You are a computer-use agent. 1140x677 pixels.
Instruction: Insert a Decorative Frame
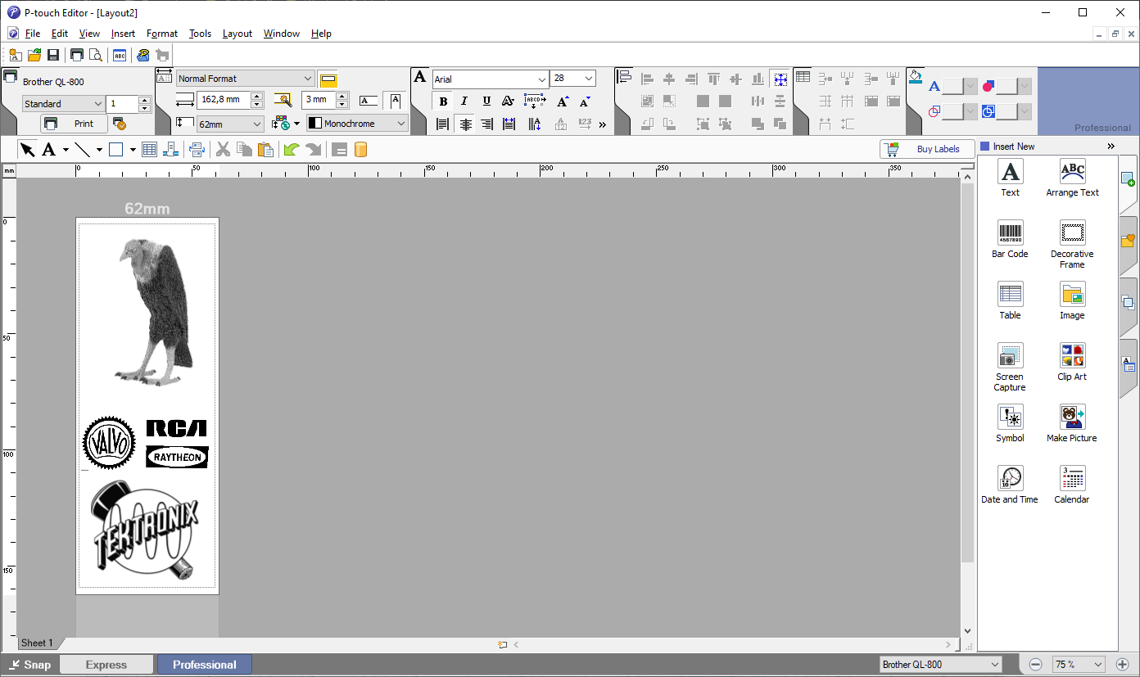tap(1072, 244)
